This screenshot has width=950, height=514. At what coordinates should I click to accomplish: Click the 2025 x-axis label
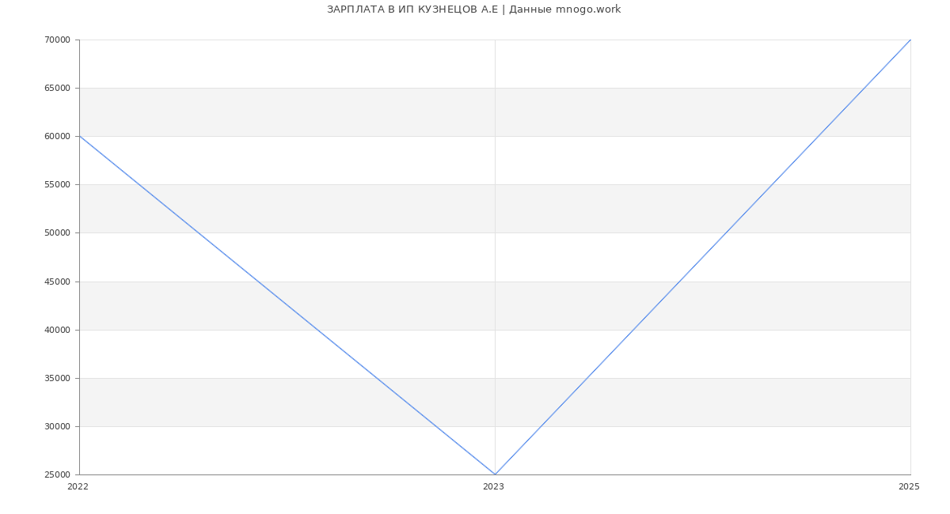click(x=909, y=487)
